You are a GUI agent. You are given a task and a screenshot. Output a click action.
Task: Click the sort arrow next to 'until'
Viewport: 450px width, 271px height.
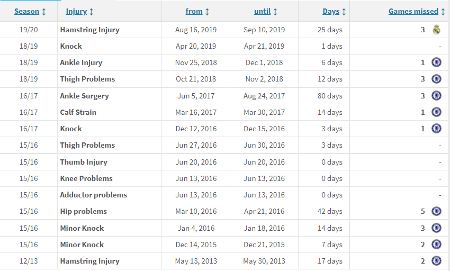click(x=275, y=12)
